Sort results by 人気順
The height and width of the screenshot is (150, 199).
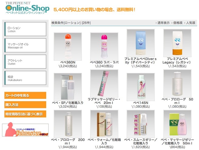[x=190, y=23]
